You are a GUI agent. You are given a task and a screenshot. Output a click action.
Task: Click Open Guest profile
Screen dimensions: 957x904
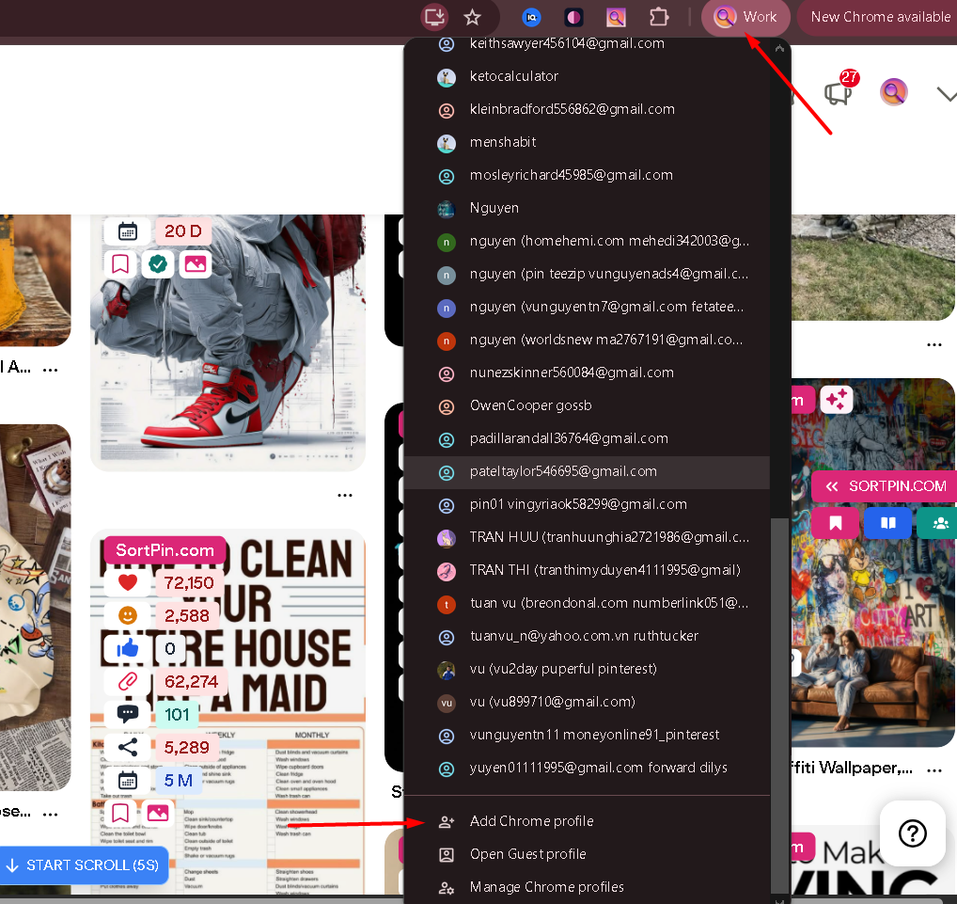pos(587,854)
